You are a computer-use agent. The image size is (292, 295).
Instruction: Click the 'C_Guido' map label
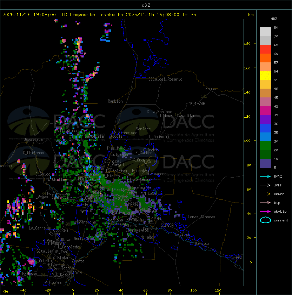pos(43,174)
